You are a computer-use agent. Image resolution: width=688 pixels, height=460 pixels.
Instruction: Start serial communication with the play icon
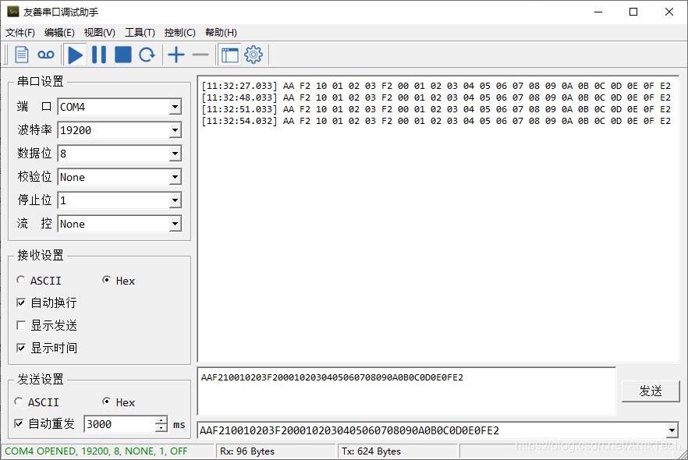point(75,55)
